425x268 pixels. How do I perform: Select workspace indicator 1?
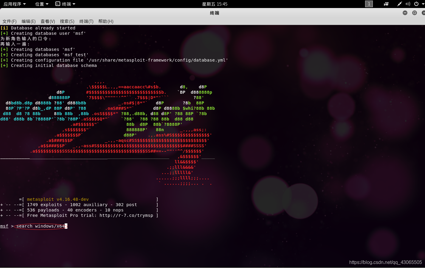(x=369, y=4)
